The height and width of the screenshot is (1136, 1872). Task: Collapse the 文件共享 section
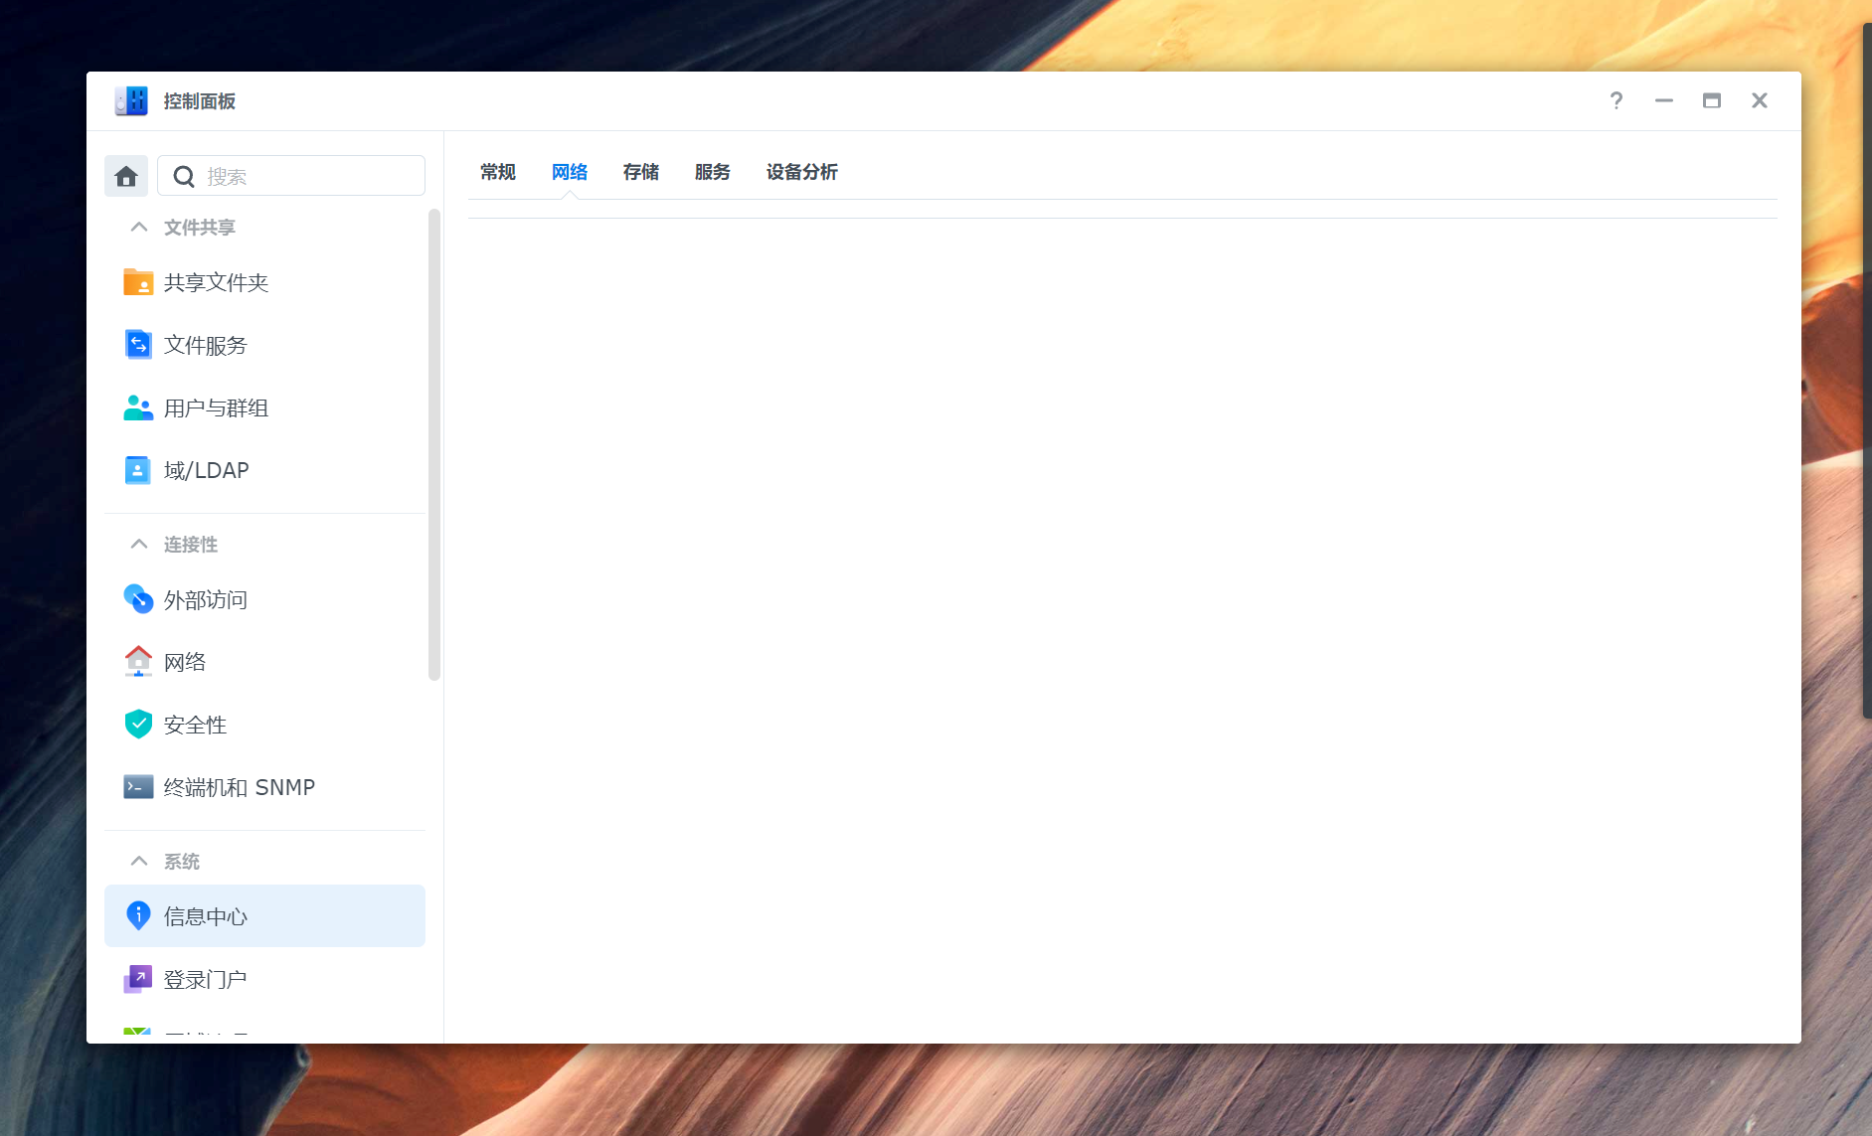[x=139, y=228]
